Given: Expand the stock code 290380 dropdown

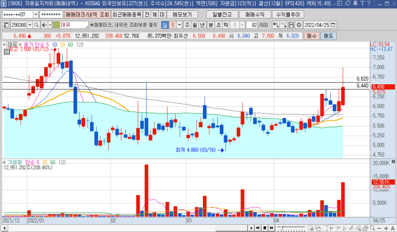Looking at the screenshot, I should 30,25.
